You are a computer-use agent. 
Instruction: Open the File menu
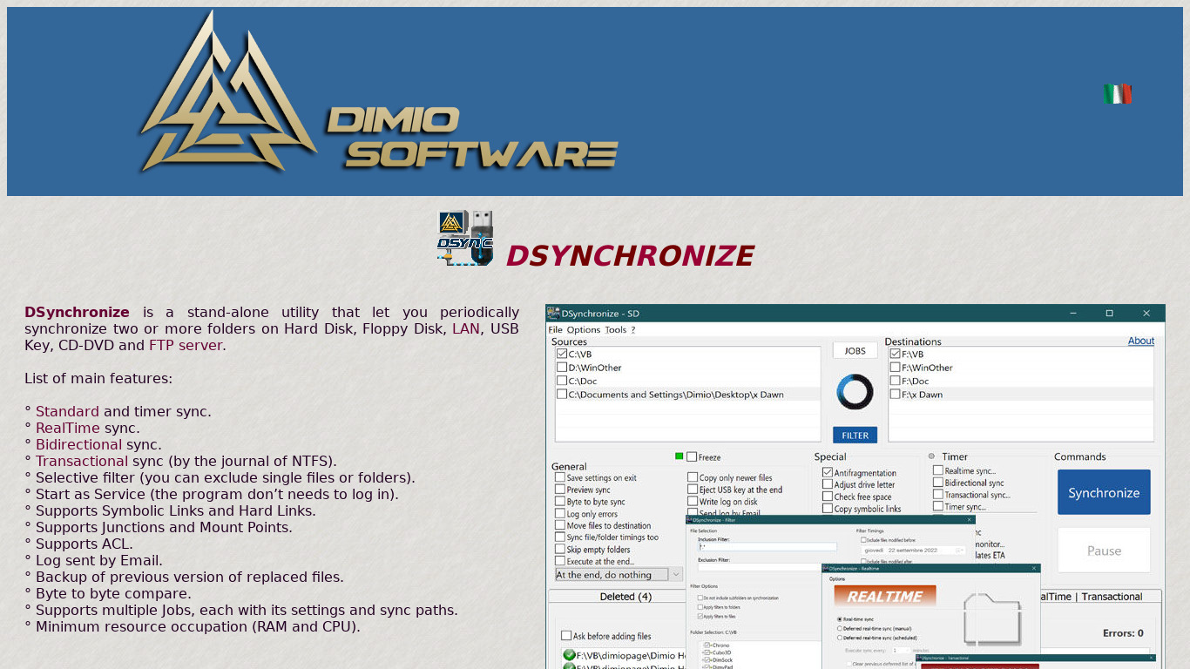click(555, 329)
